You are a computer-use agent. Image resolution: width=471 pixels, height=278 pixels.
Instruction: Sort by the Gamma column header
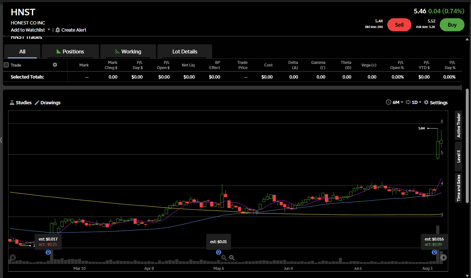(318, 65)
